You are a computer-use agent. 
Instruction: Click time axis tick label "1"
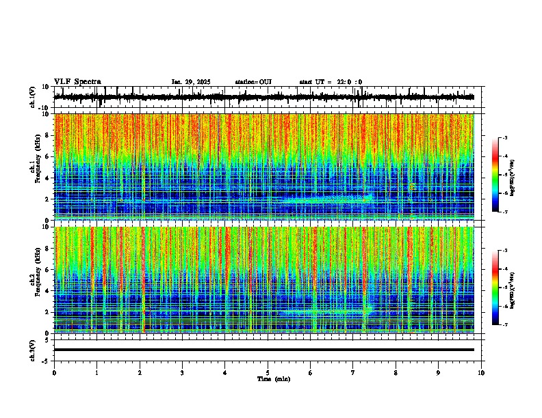[x=96, y=372]
